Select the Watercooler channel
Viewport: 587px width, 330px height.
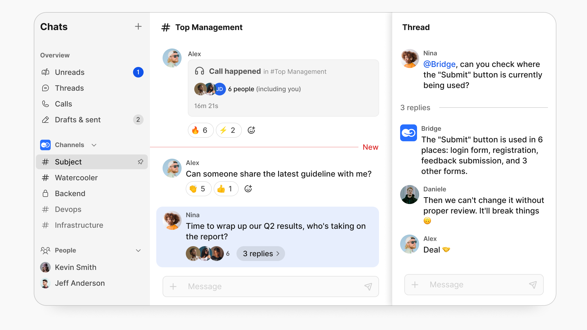(76, 178)
